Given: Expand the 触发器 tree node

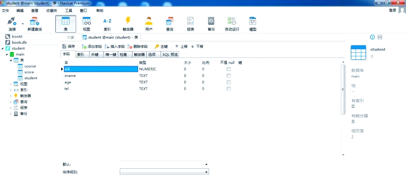Looking at the screenshot, I should click(x=11, y=96).
